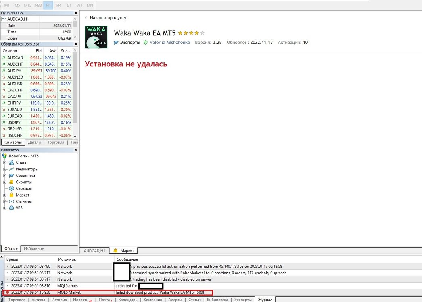Open the Библиотека toolbox tab
Screen dimensions: 422x302
tap(217, 300)
